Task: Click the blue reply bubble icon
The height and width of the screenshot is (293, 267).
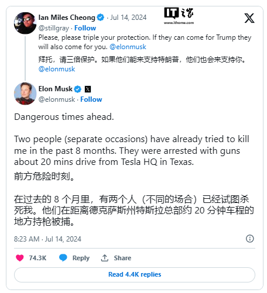Action: tap(63, 258)
